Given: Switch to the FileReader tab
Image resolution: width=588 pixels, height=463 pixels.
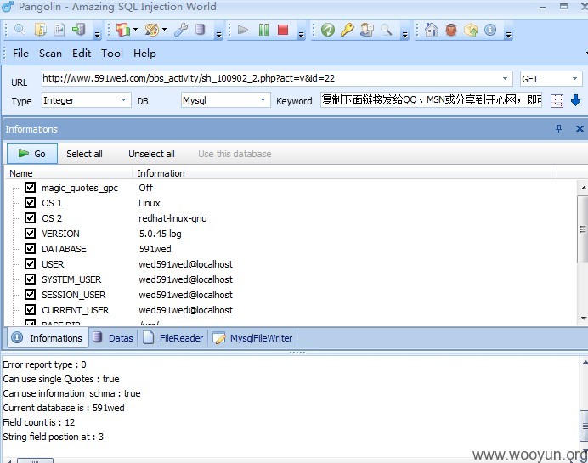Looking at the screenshot, I should pyautogui.click(x=173, y=338).
